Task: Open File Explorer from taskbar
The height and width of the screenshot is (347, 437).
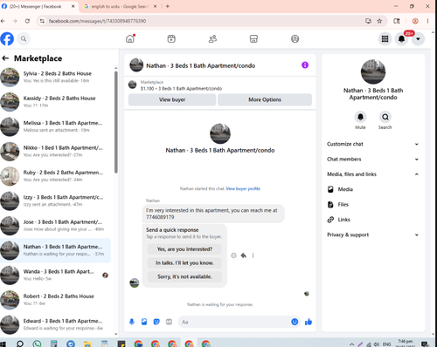Action: click(x=87, y=344)
